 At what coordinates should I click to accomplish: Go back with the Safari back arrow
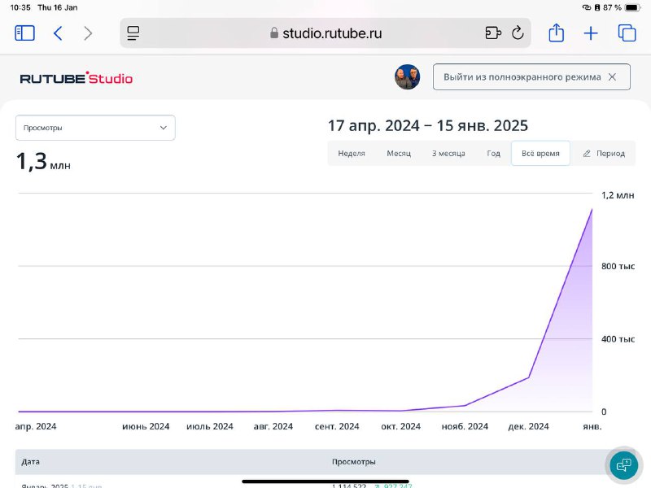point(58,33)
